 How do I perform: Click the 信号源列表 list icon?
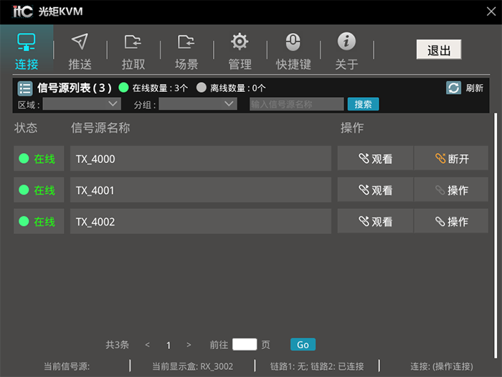tap(25, 88)
